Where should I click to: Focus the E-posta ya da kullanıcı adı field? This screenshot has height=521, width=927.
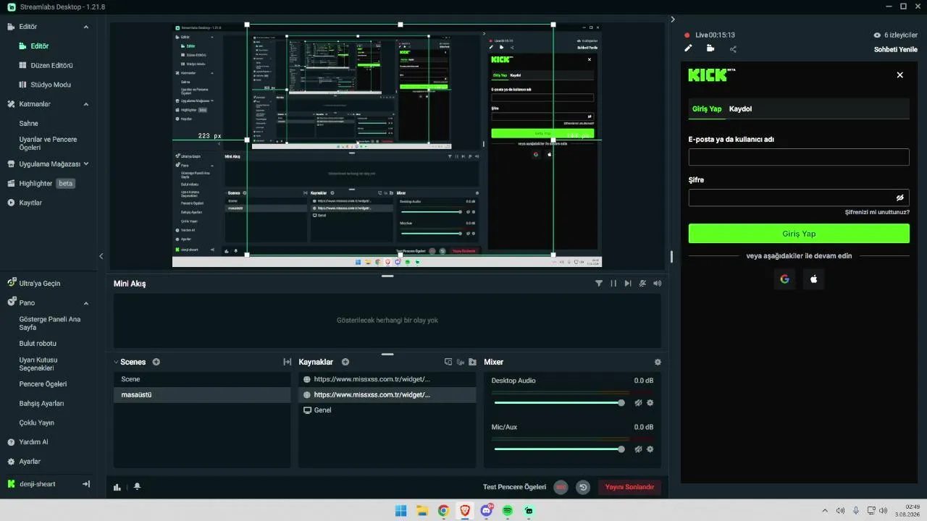click(x=799, y=157)
